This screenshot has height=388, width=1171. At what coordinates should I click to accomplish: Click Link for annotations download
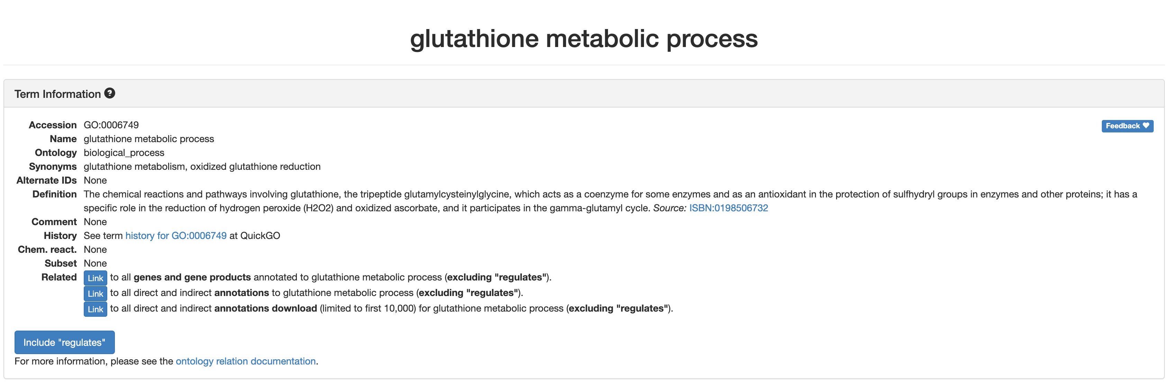point(95,309)
